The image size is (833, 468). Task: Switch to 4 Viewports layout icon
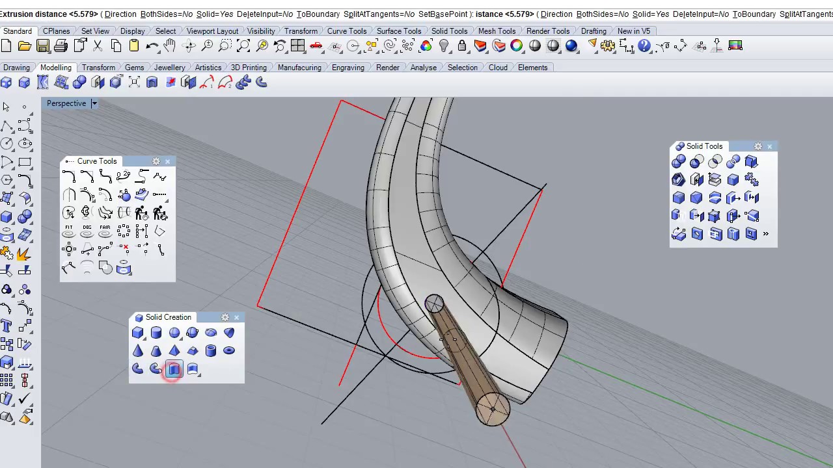(298, 45)
